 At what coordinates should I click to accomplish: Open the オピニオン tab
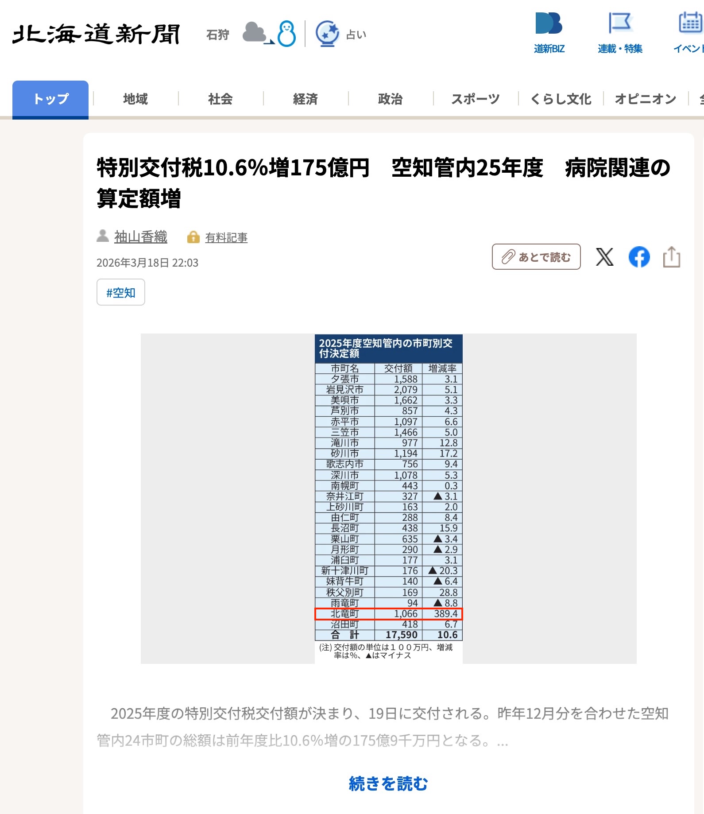646,99
